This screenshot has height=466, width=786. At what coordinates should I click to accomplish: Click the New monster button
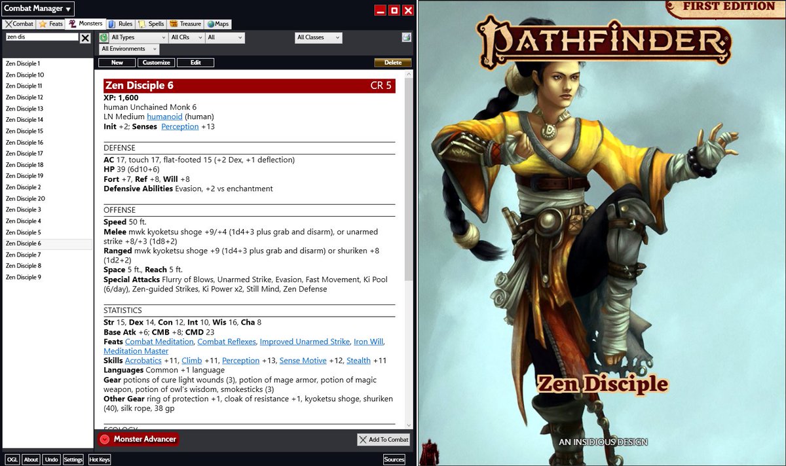point(117,63)
